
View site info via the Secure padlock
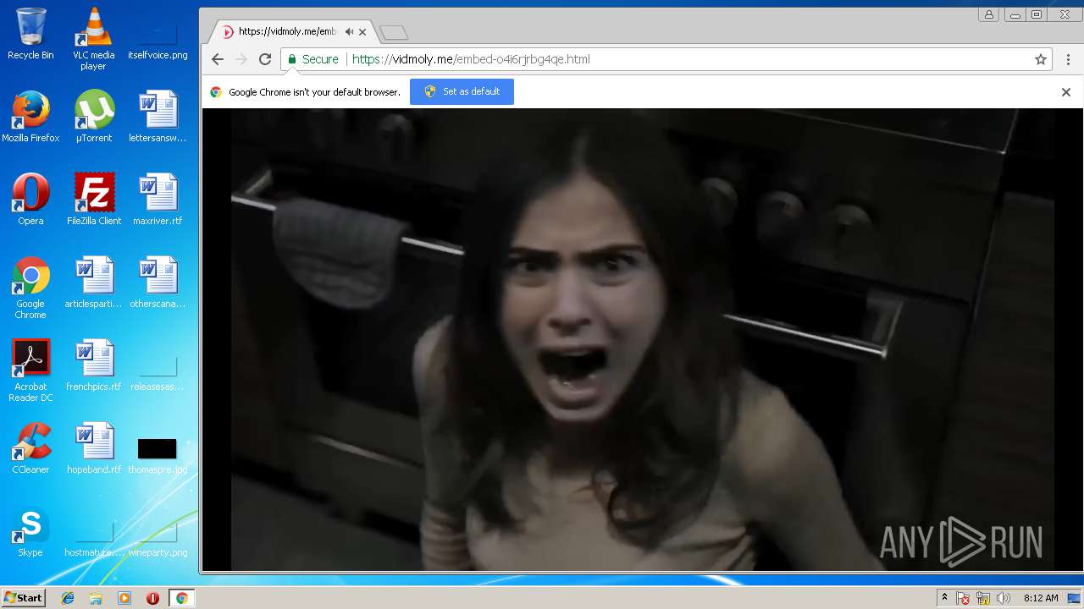point(312,59)
